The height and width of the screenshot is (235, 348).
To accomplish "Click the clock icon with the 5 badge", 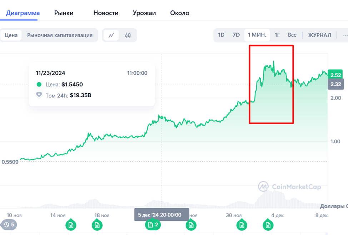I will click(9, 225).
